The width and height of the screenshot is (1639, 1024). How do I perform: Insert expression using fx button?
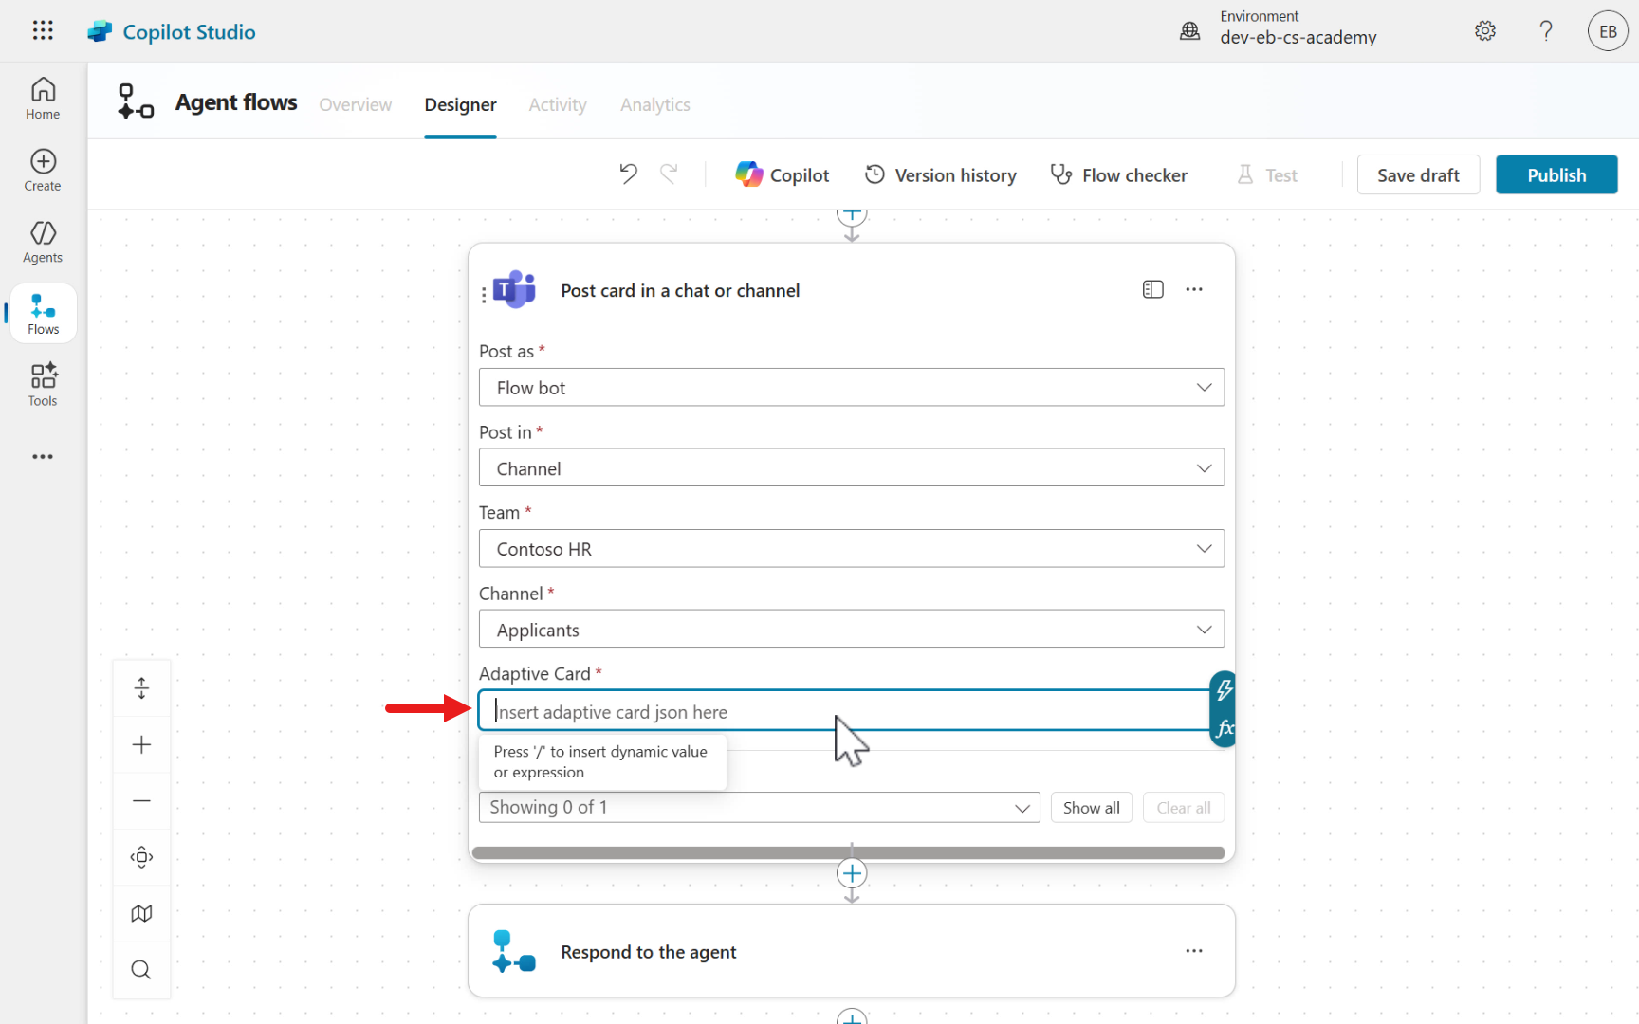pyautogui.click(x=1225, y=728)
